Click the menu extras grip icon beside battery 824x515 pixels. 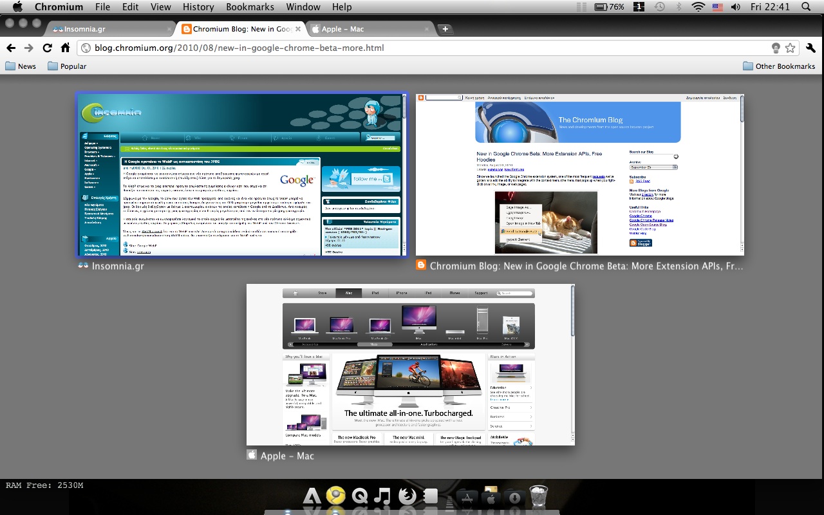pyautogui.click(x=581, y=7)
